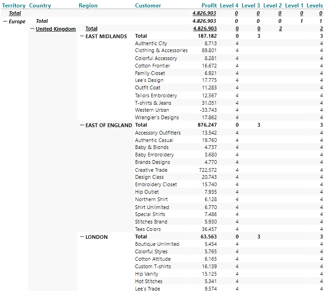326x291 pixels.
Task: Select the EAST MIDLANDS region label
Action: [106, 36]
